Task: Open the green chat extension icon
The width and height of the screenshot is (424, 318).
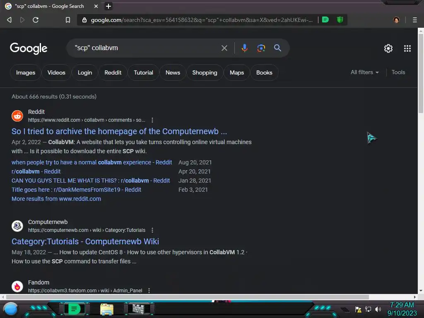Action: coord(325,19)
